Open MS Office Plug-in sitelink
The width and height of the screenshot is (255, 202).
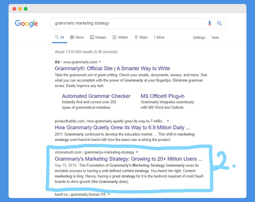(163, 96)
